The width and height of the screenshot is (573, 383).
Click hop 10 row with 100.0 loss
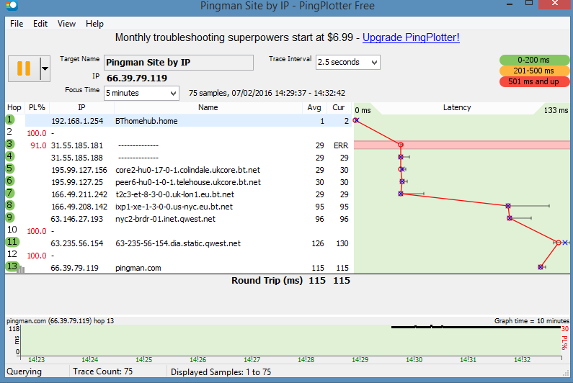178,231
